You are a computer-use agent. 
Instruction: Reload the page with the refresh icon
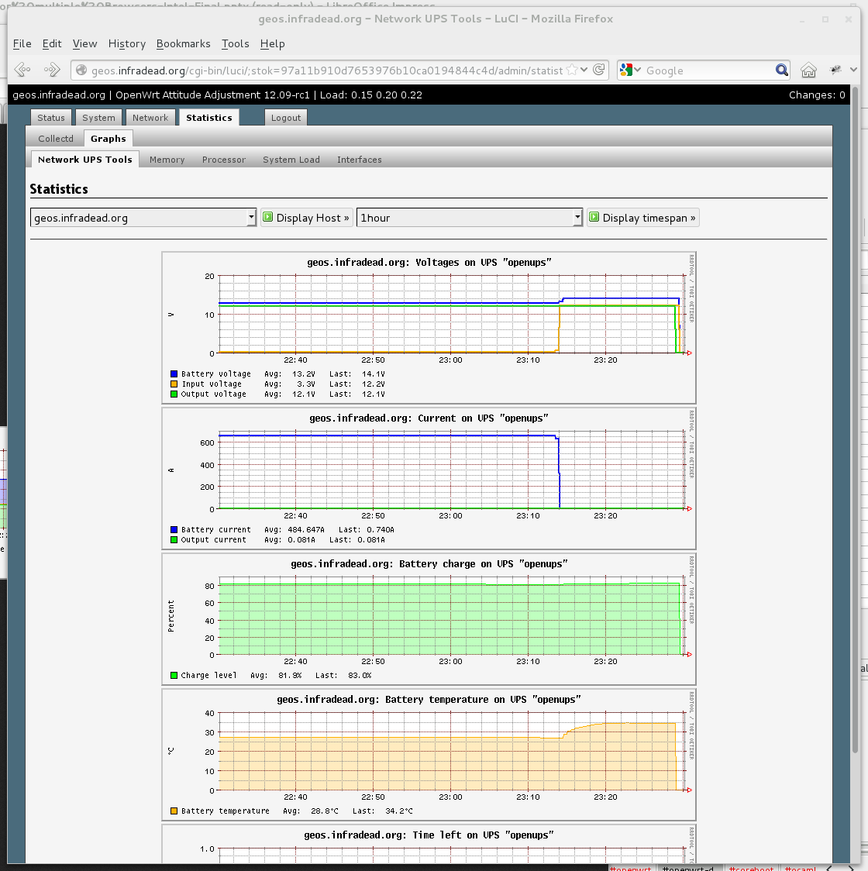coord(599,70)
